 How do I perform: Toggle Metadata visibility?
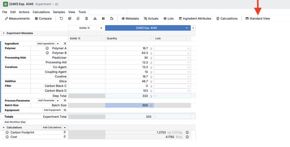(130, 19)
